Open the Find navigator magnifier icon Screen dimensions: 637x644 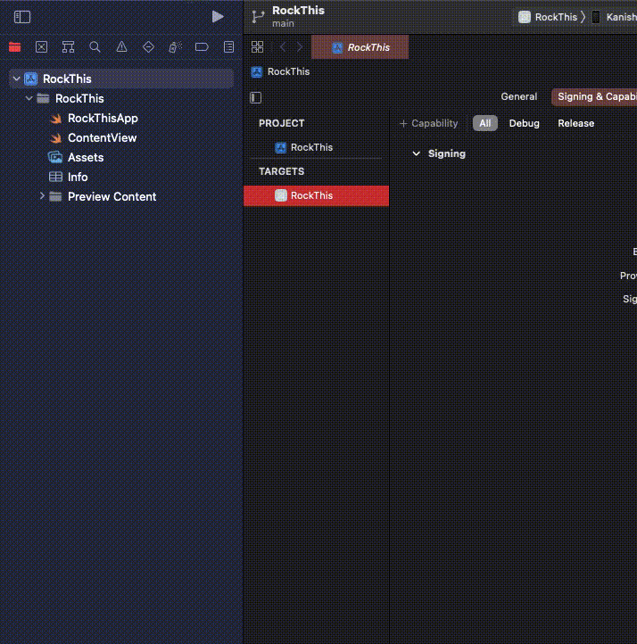pos(95,47)
